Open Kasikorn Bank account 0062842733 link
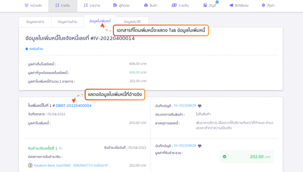The height and width of the screenshot is (172, 303). (71, 165)
